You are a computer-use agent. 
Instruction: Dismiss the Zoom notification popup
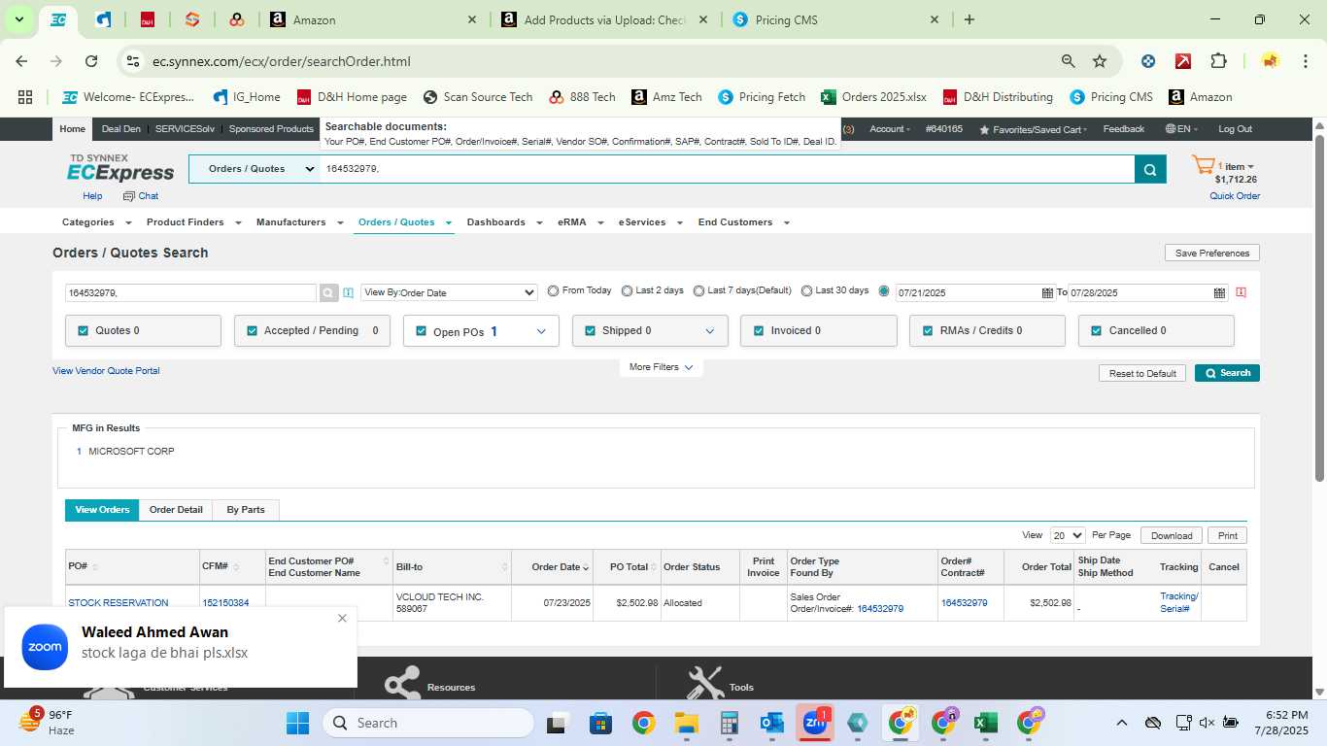click(x=342, y=618)
